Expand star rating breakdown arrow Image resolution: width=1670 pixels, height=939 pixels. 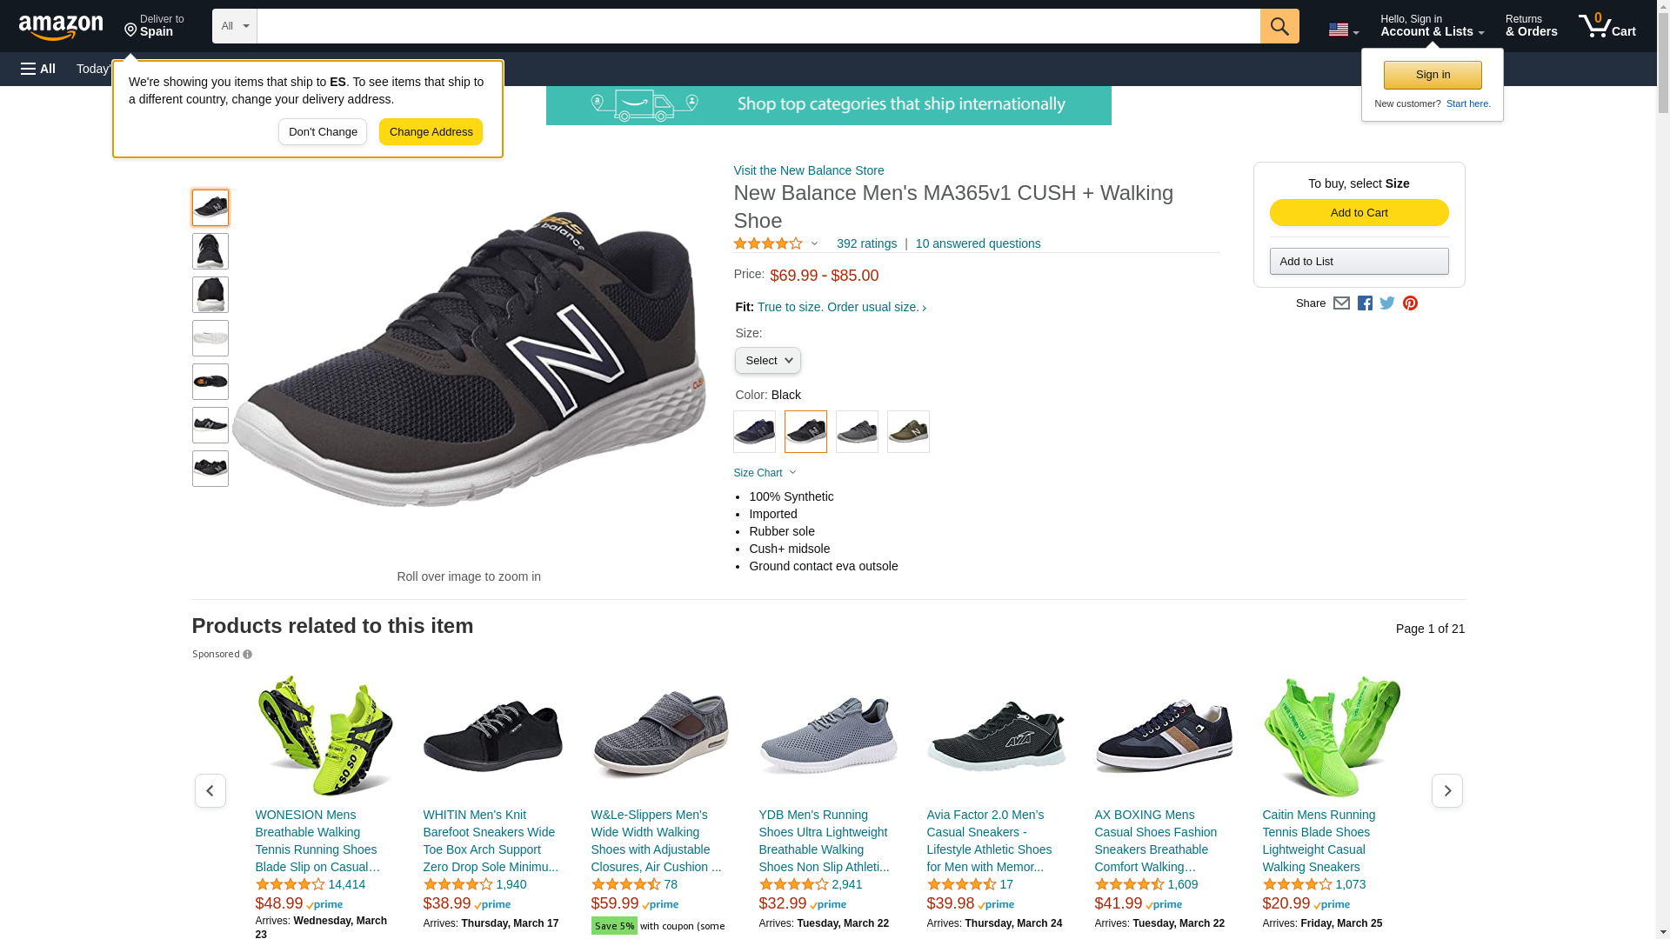click(814, 244)
